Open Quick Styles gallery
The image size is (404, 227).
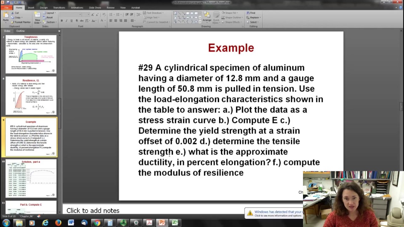tap(216, 17)
